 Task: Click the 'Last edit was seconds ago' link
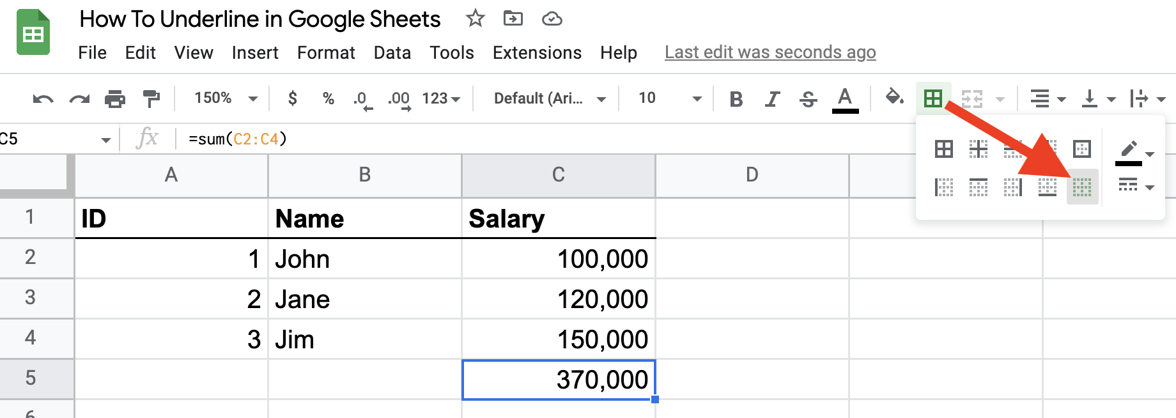[x=770, y=52]
